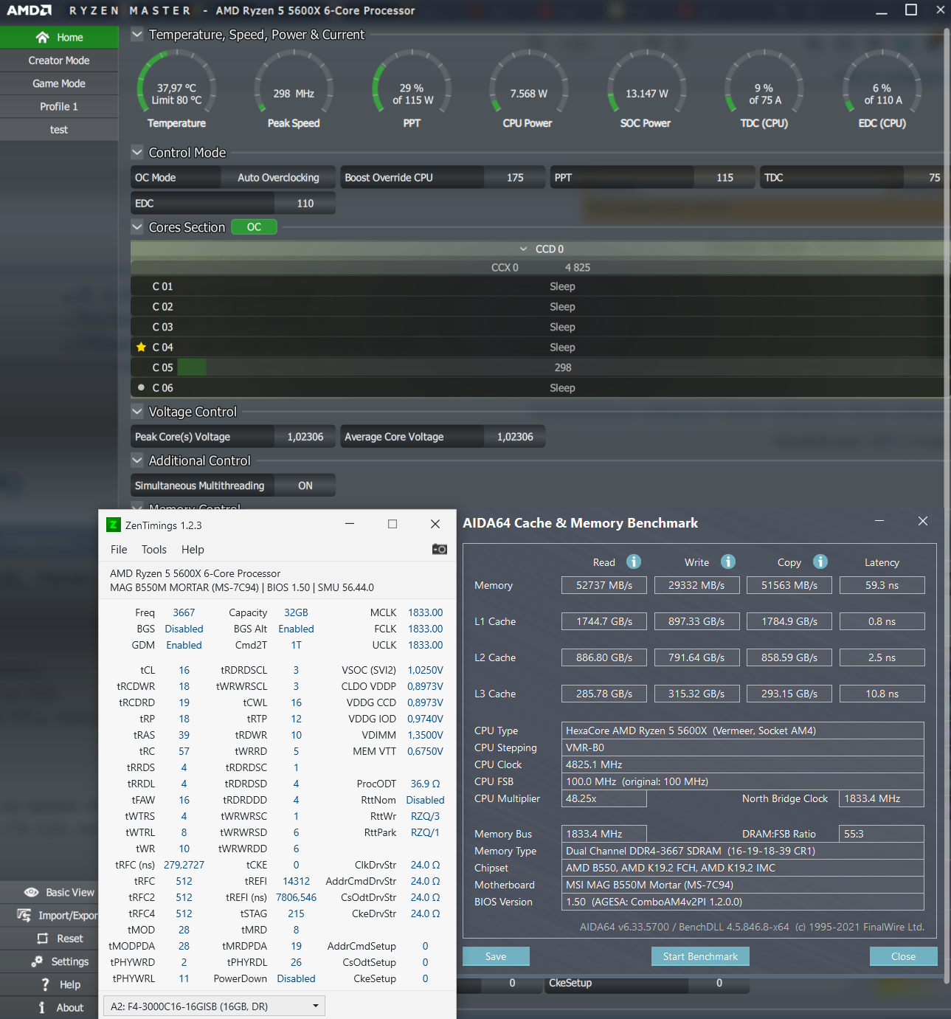Collapse the Voltage Control section

pyautogui.click(x=137, y=411)
